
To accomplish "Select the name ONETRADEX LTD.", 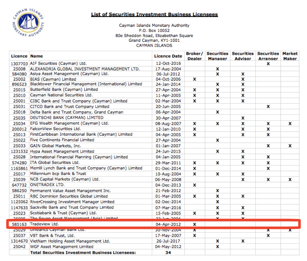I will click(47, 185).
